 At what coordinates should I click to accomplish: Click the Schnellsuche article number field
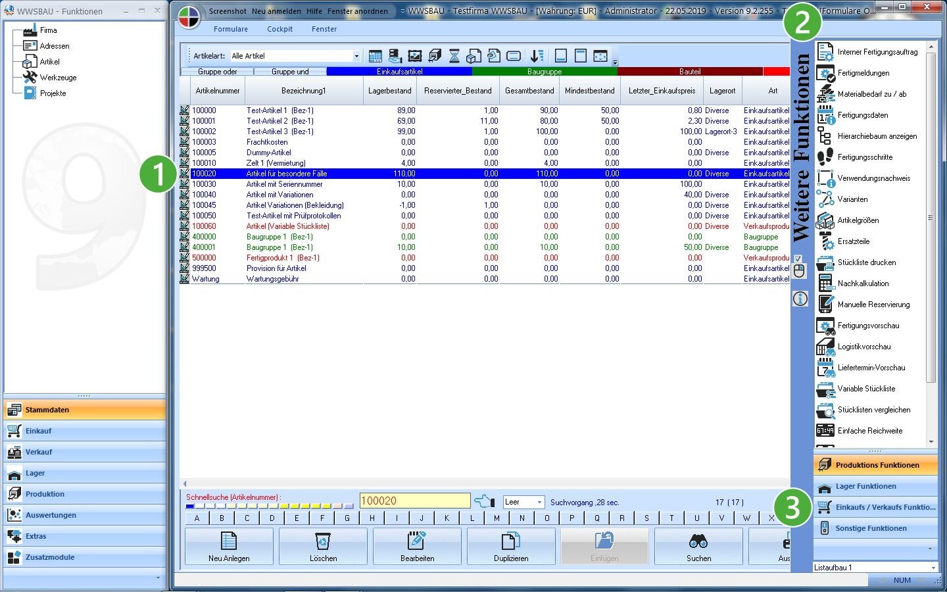[x=415, y=501]
